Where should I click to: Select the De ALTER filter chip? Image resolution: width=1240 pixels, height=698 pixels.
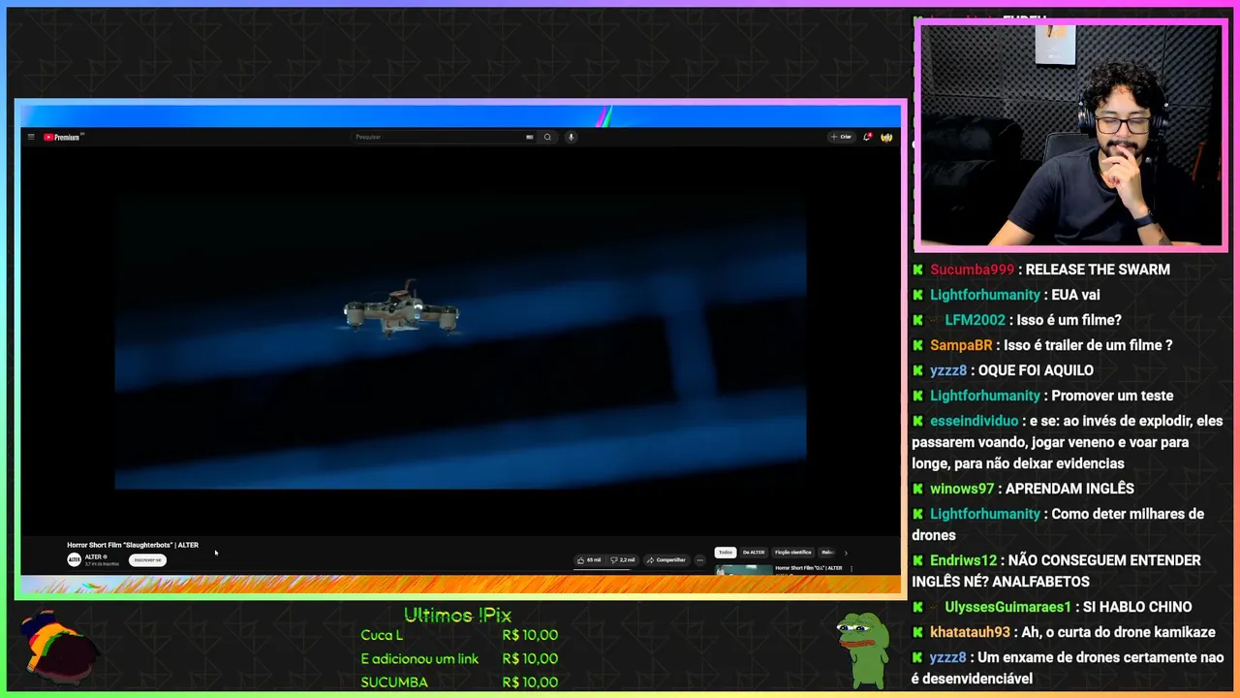point(754,553)
